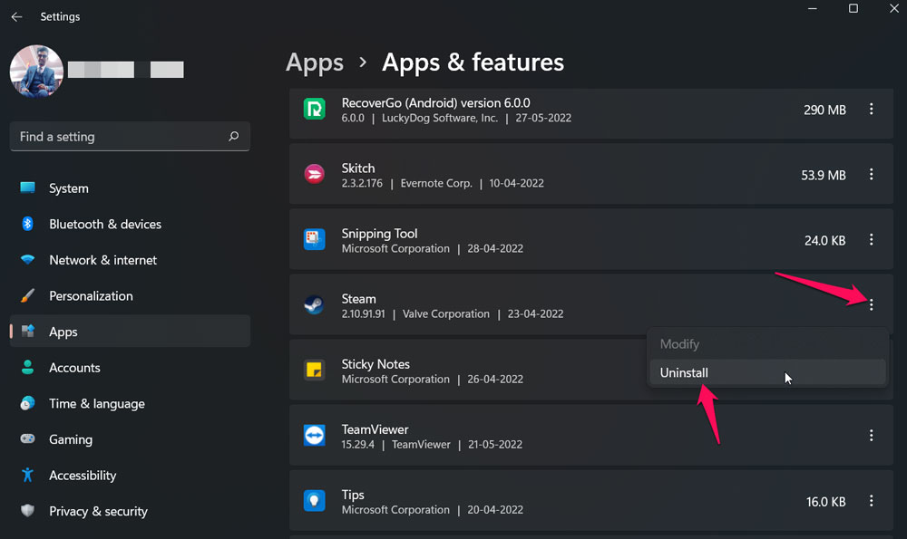Click the Tips app icon
907x539 pixels.
pyautogui.click(x=314, y=500)
